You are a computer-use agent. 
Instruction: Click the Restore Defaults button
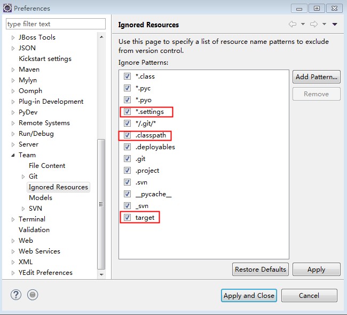(x=261, y=270)
